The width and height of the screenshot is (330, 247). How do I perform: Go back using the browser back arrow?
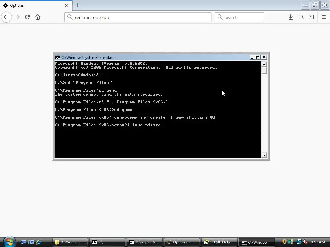pos(6,17)
